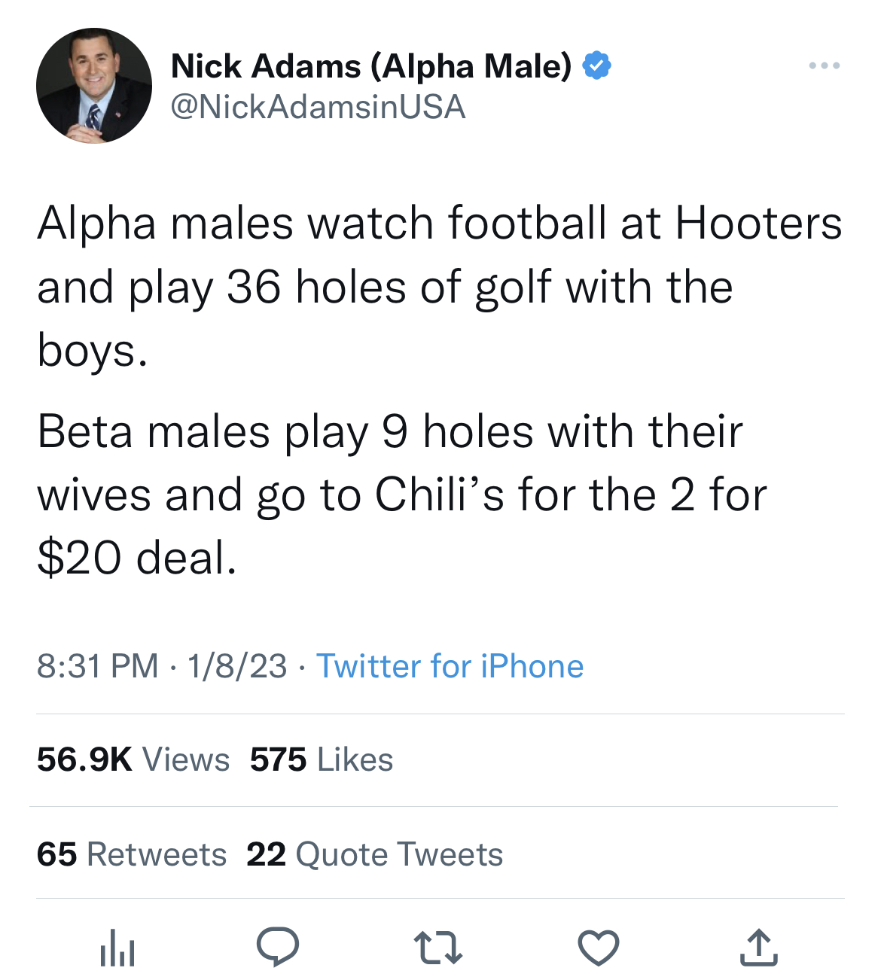Click the 1/8/23 date
The width and height of the screenshot is (881, 977).
pos(237,666)
